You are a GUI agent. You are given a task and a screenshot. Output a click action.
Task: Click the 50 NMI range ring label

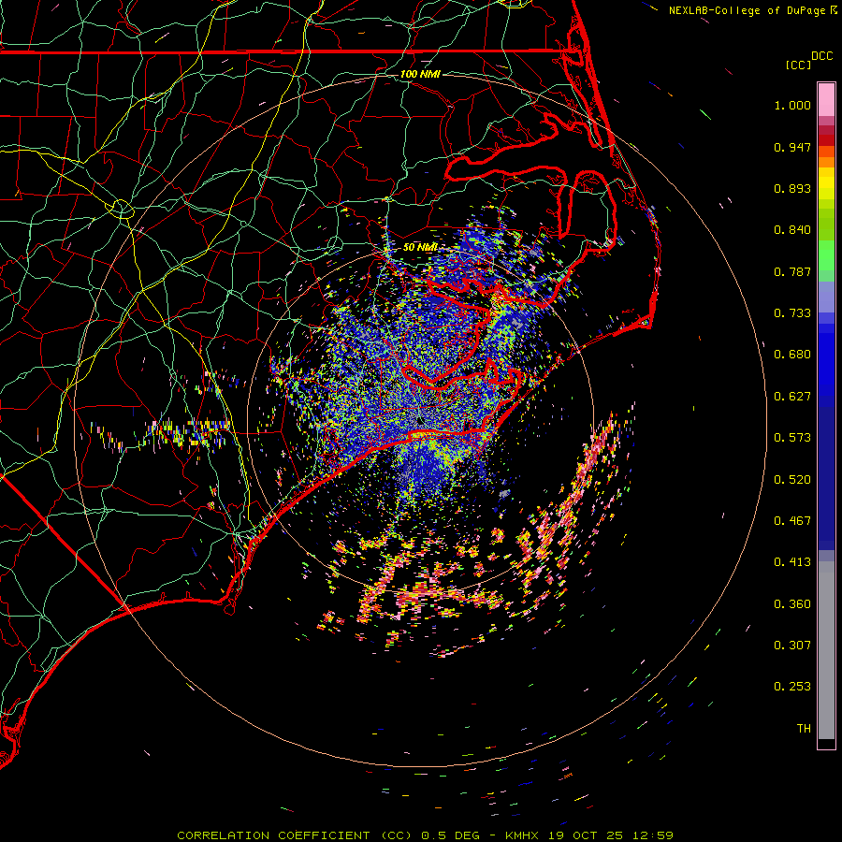point(420,248)
